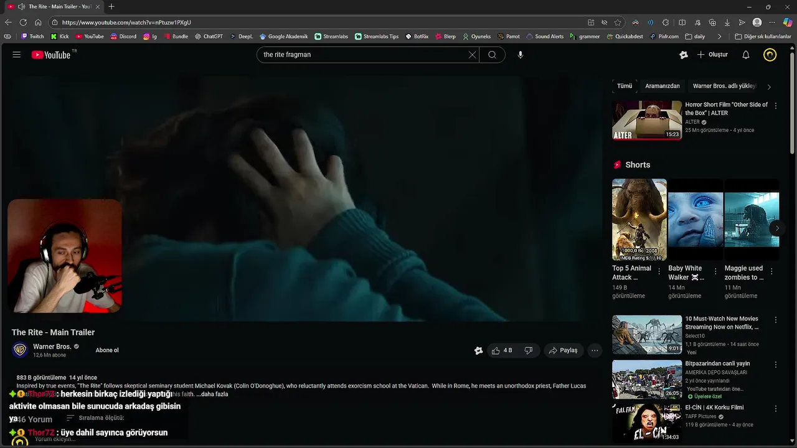Open options menu for Baby White Walker short
797x448 pixels.
[715, 271]
